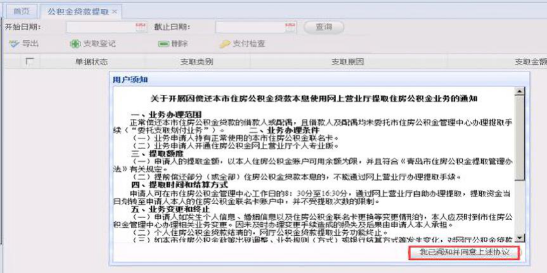Image resolution: width=547 pixels, height=273 pixels.
Task: Open the 首页 tab
Action: [22, 11]
